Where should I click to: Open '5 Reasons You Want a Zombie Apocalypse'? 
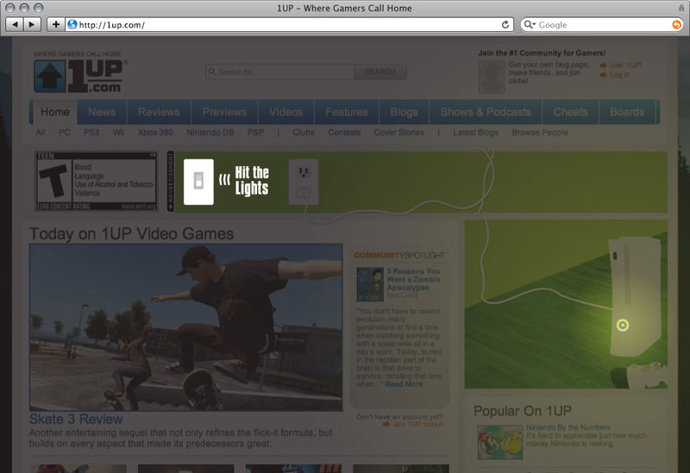(413, 279)
